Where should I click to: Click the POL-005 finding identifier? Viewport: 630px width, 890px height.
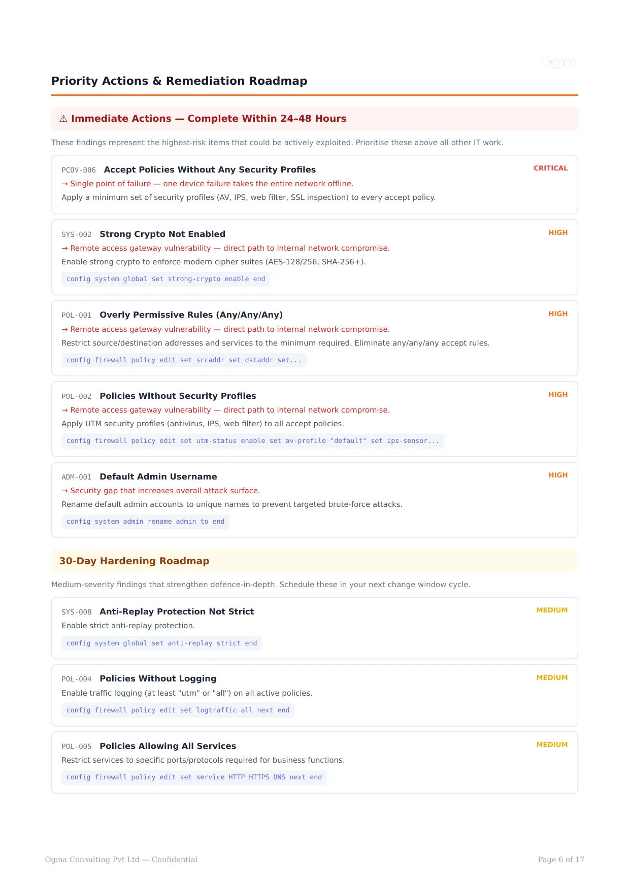coord(77,746)
